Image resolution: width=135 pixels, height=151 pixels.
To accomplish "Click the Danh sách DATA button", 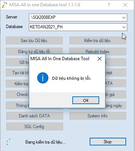I will (x=35, y=116).
